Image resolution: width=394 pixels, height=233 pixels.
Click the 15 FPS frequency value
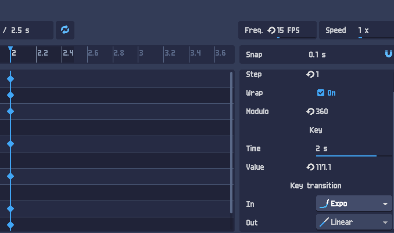click(288, 30)
